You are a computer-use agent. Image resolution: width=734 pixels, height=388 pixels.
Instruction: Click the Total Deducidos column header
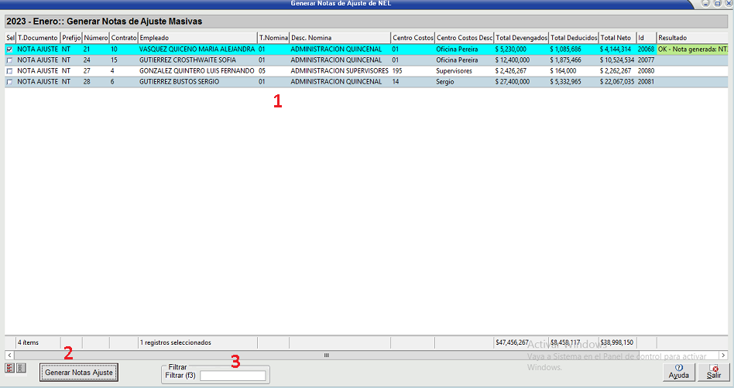tap(574, 37)
